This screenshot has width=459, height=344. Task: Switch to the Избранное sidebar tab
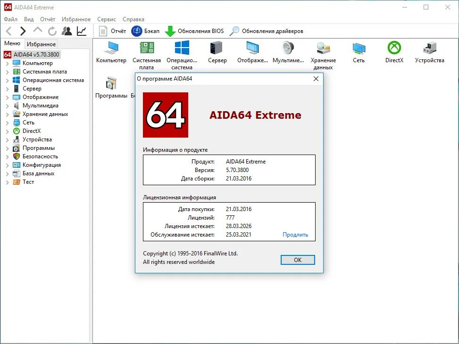pyautogui.click(x=41, y=44)
